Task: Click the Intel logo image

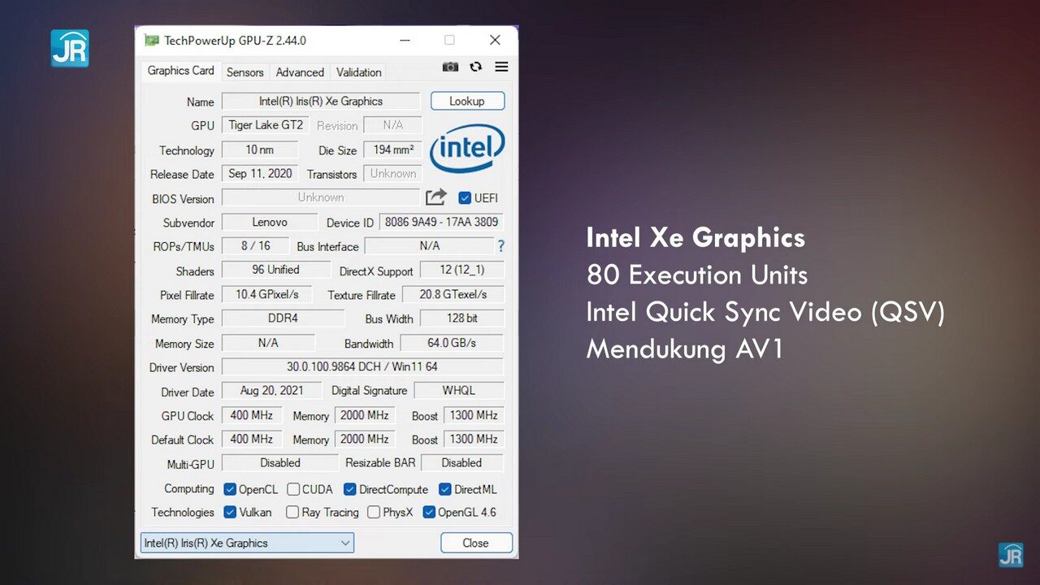Action: click(467, 149)
